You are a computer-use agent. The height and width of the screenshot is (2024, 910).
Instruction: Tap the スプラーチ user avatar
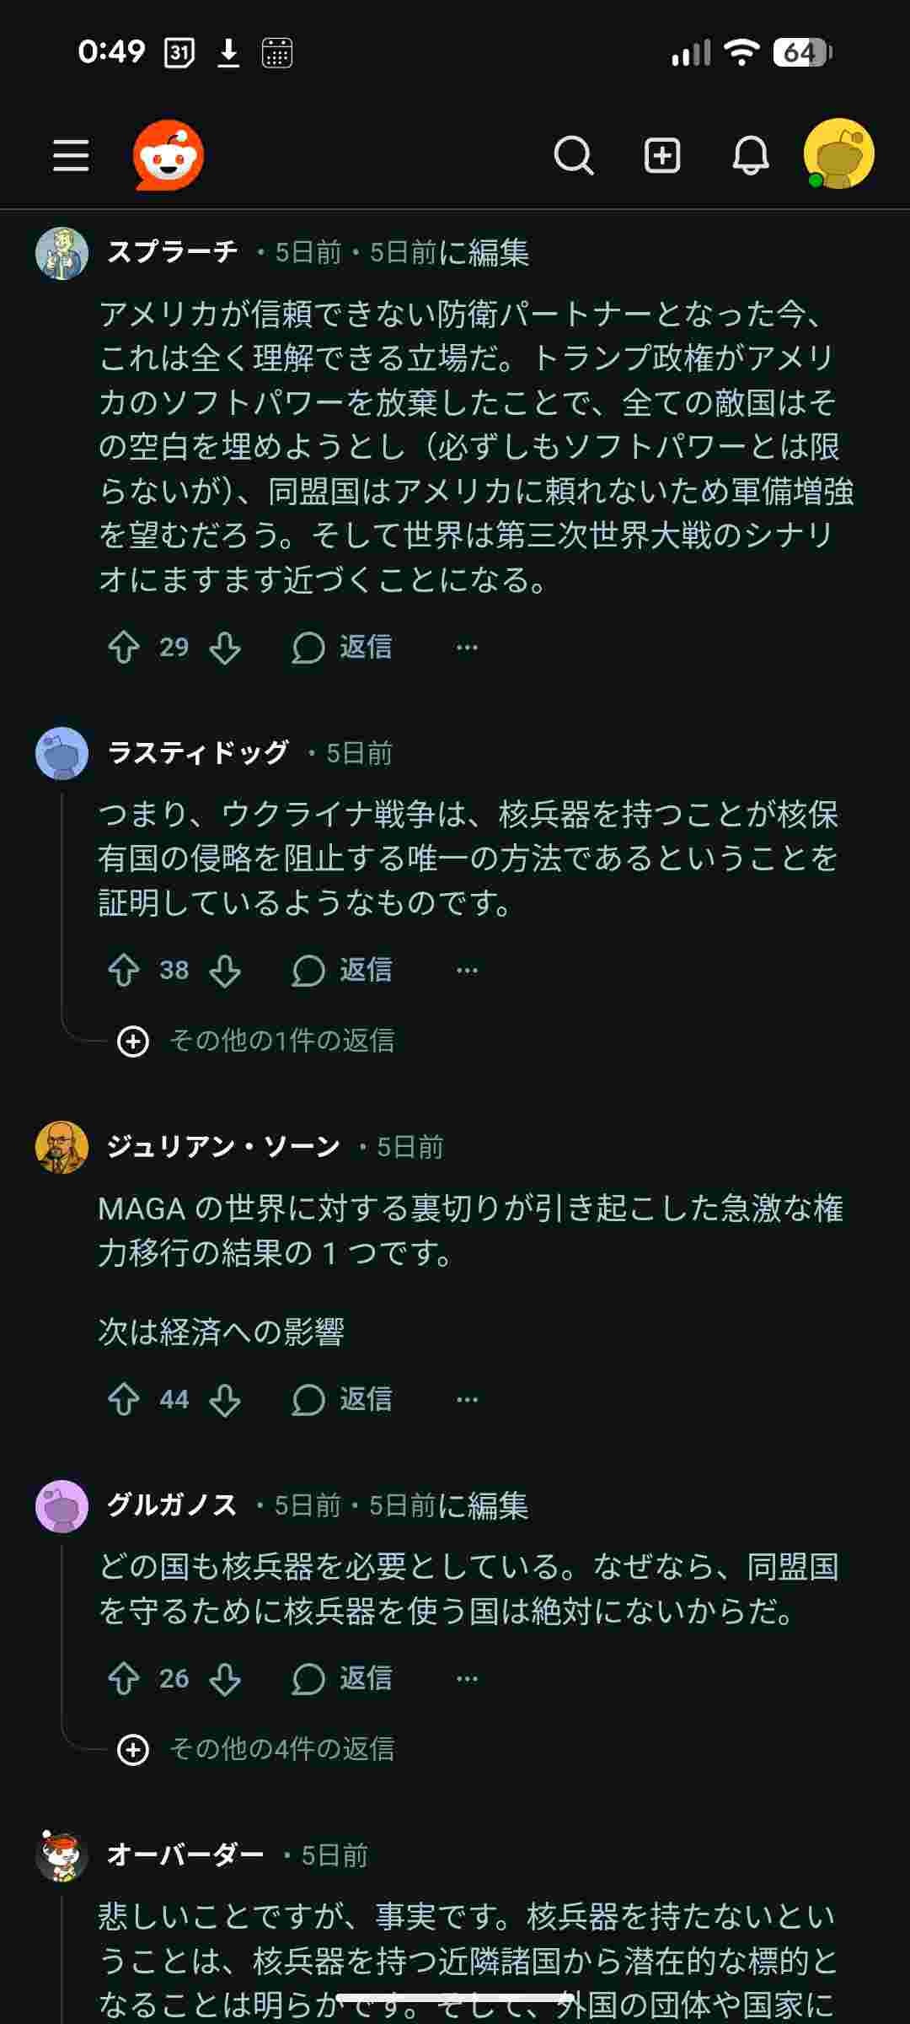pyautogui.click(x=62, y=253)
